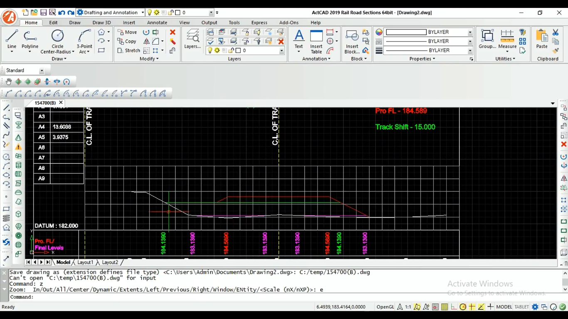568x319 pixels.
Task: Click the color wheel icon in Properties panel
Action: pos(379,32)
